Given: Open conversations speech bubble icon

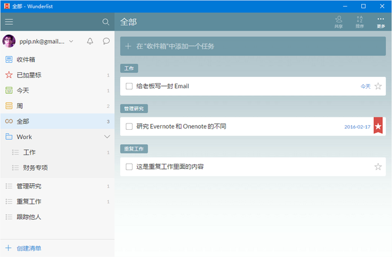Looking at the screenshot, I should coord(106,41).
